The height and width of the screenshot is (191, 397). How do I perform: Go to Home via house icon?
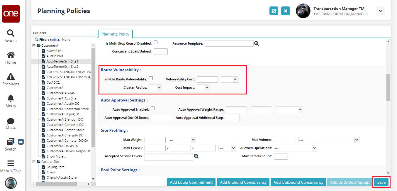[11, 55]
